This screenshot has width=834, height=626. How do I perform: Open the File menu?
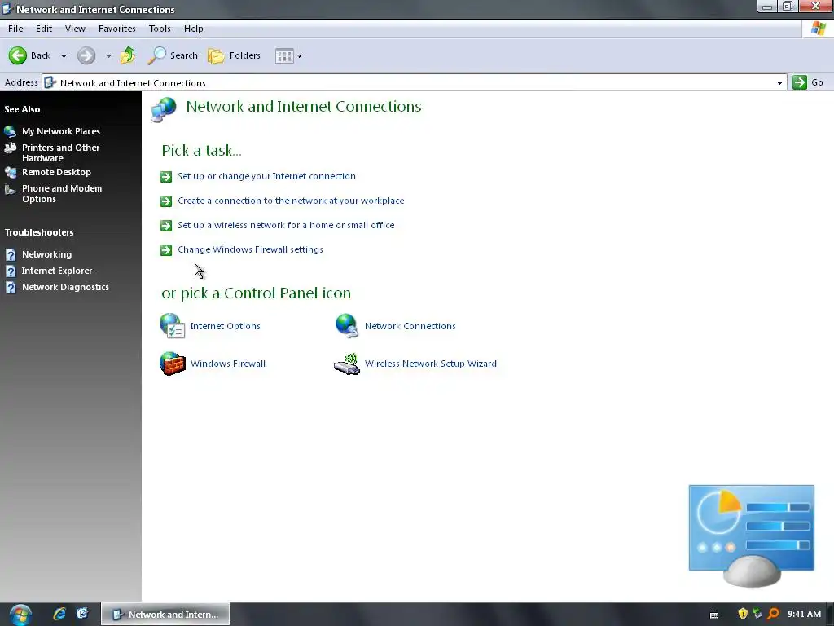pyautogui.click(x=15, y=29)
